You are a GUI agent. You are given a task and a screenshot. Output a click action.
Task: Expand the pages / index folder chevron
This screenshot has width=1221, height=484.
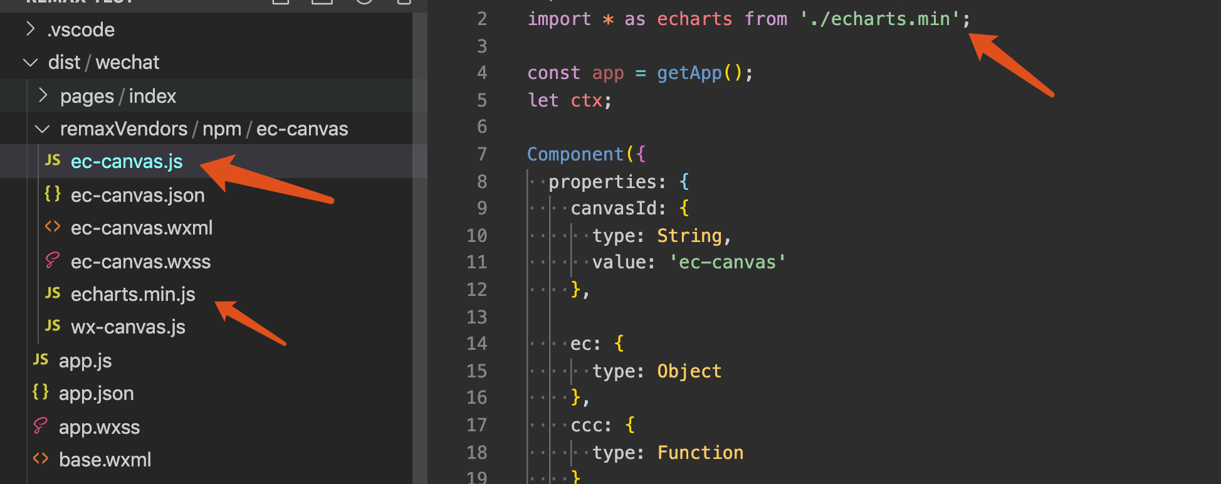(43, 95)
